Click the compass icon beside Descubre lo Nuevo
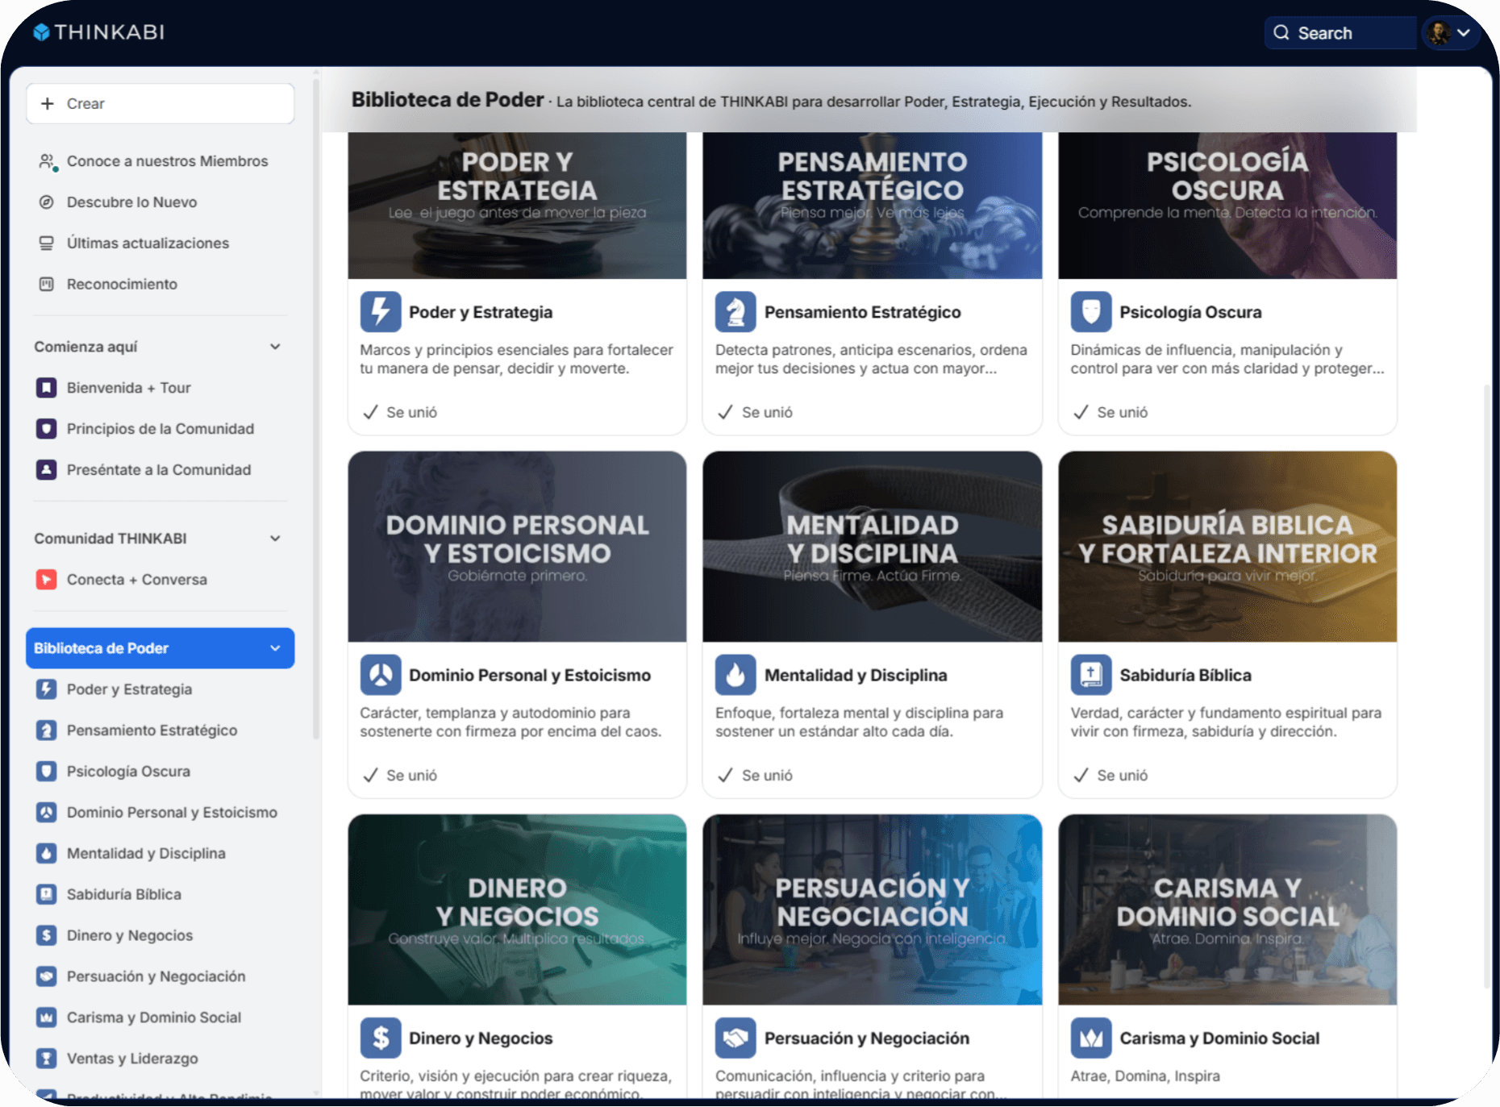 click(x=47, y=202)
